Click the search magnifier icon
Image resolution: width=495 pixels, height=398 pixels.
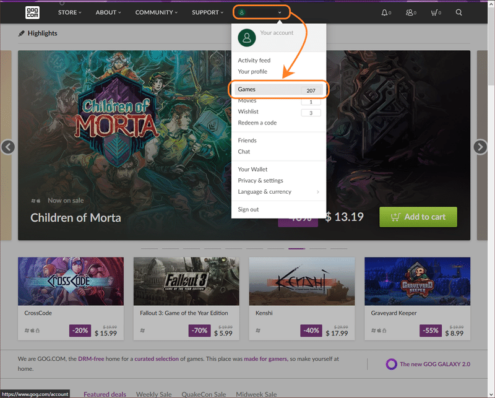click(x=458, y=12)
